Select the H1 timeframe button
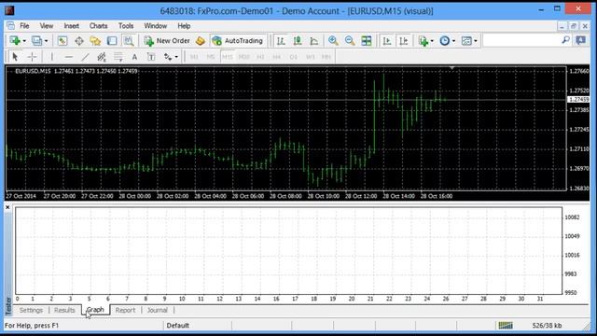 [260, 57]
